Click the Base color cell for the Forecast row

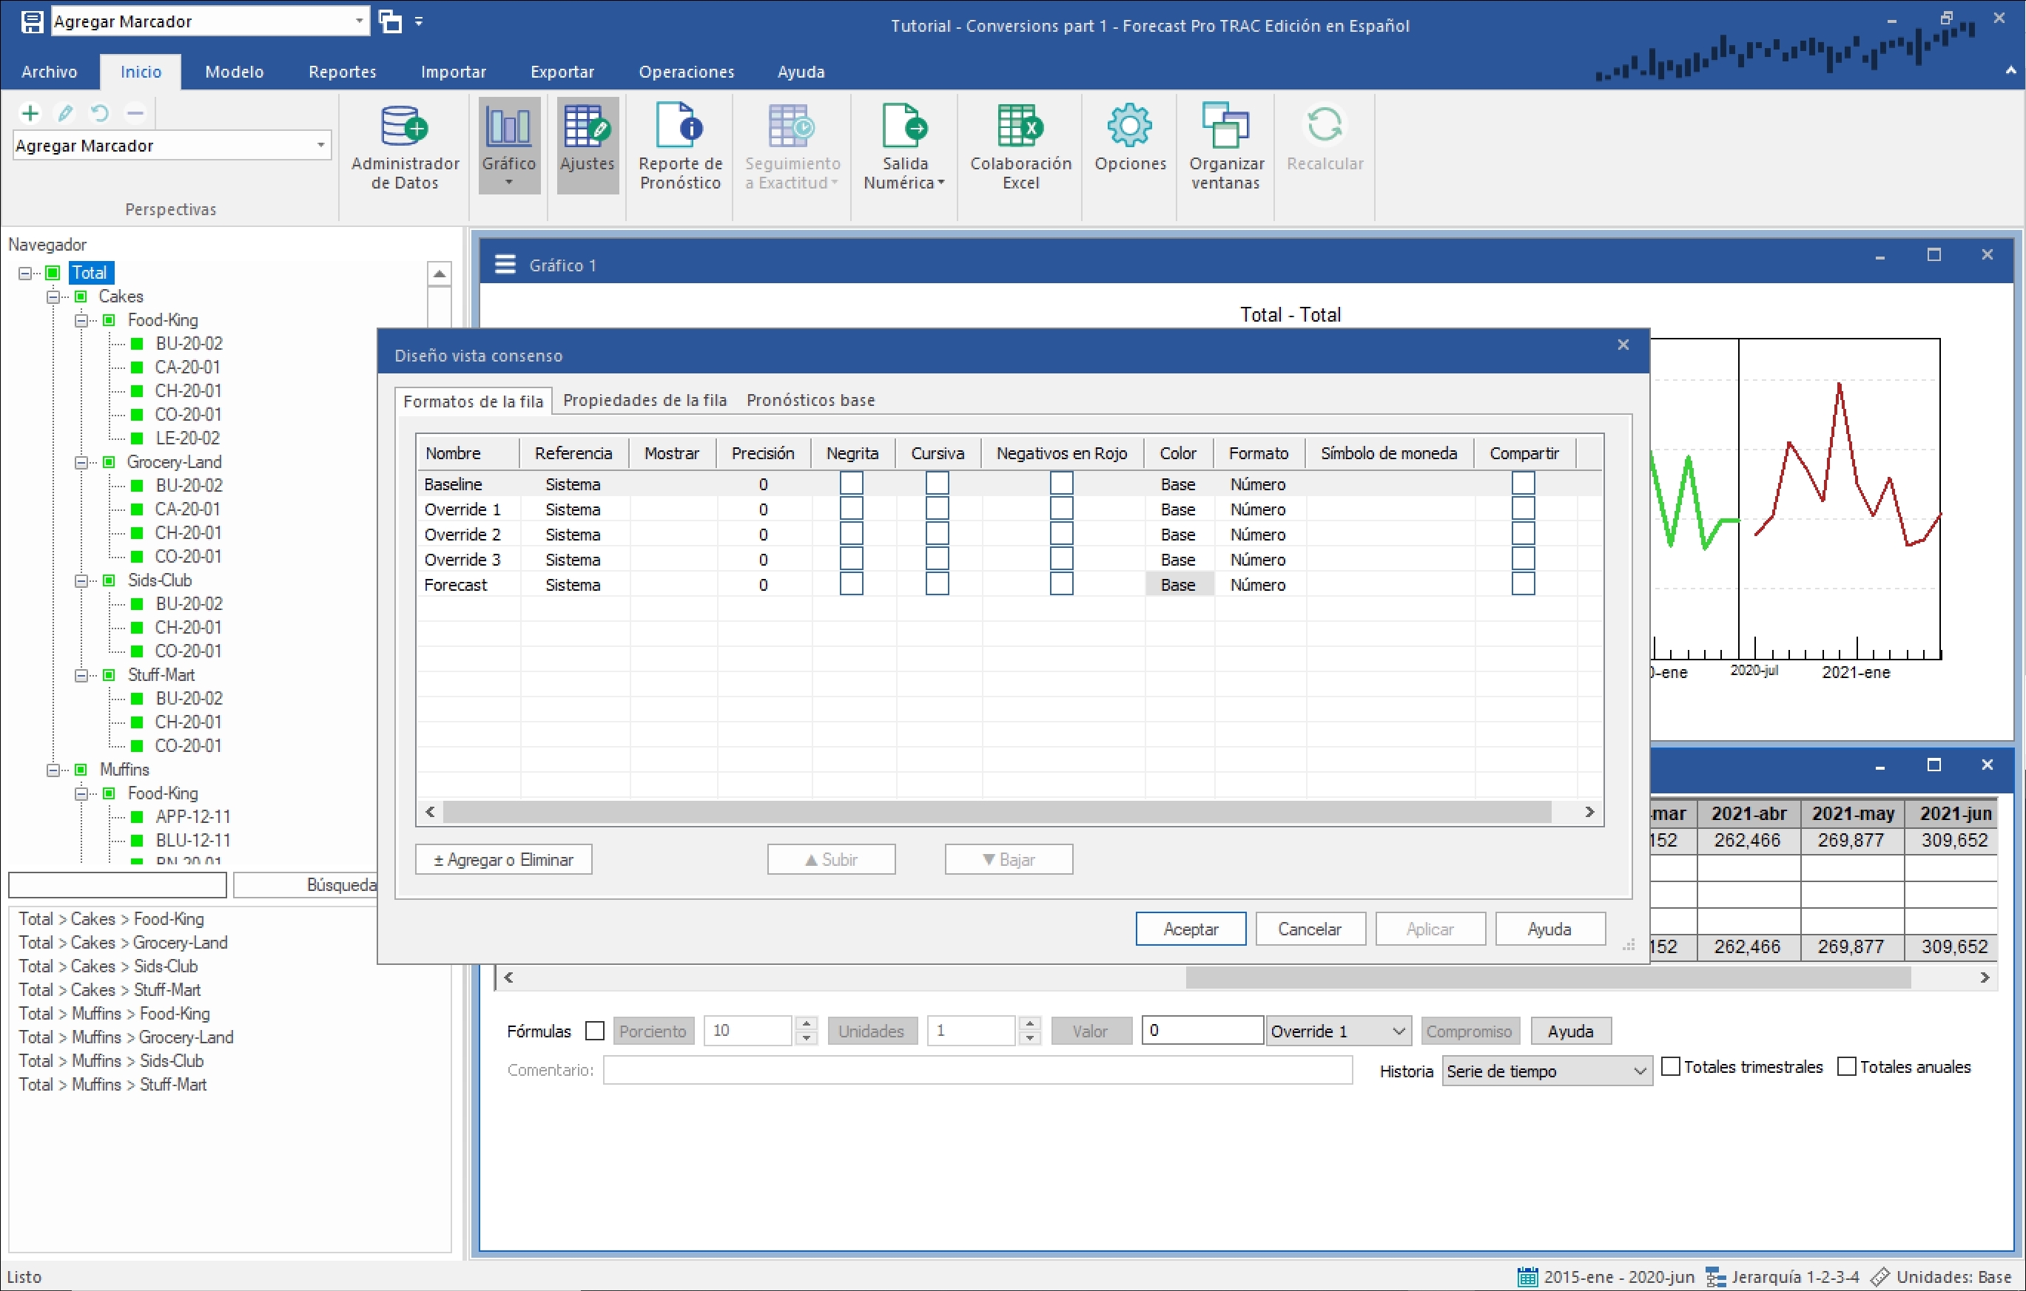pos(1178,584)
